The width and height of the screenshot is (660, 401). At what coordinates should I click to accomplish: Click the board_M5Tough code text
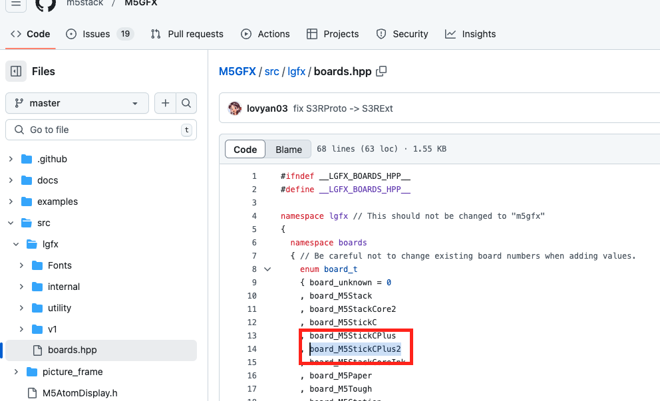click(x=341, y=389)
